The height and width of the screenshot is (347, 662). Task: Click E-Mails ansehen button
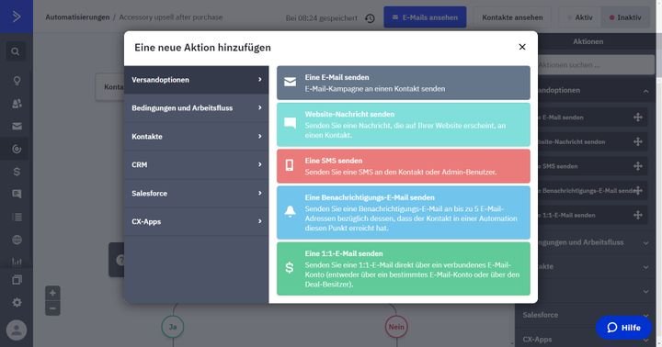tap(425, 17)
